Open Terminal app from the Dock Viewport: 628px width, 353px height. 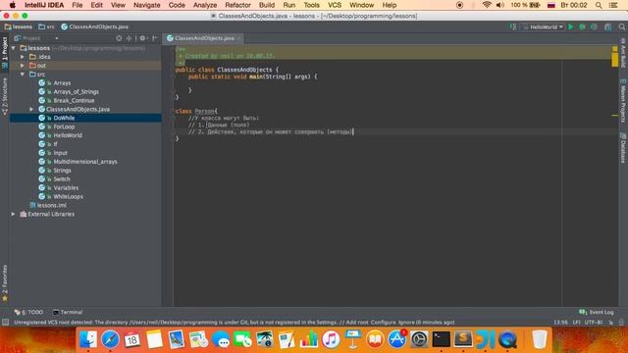[441, 339]
